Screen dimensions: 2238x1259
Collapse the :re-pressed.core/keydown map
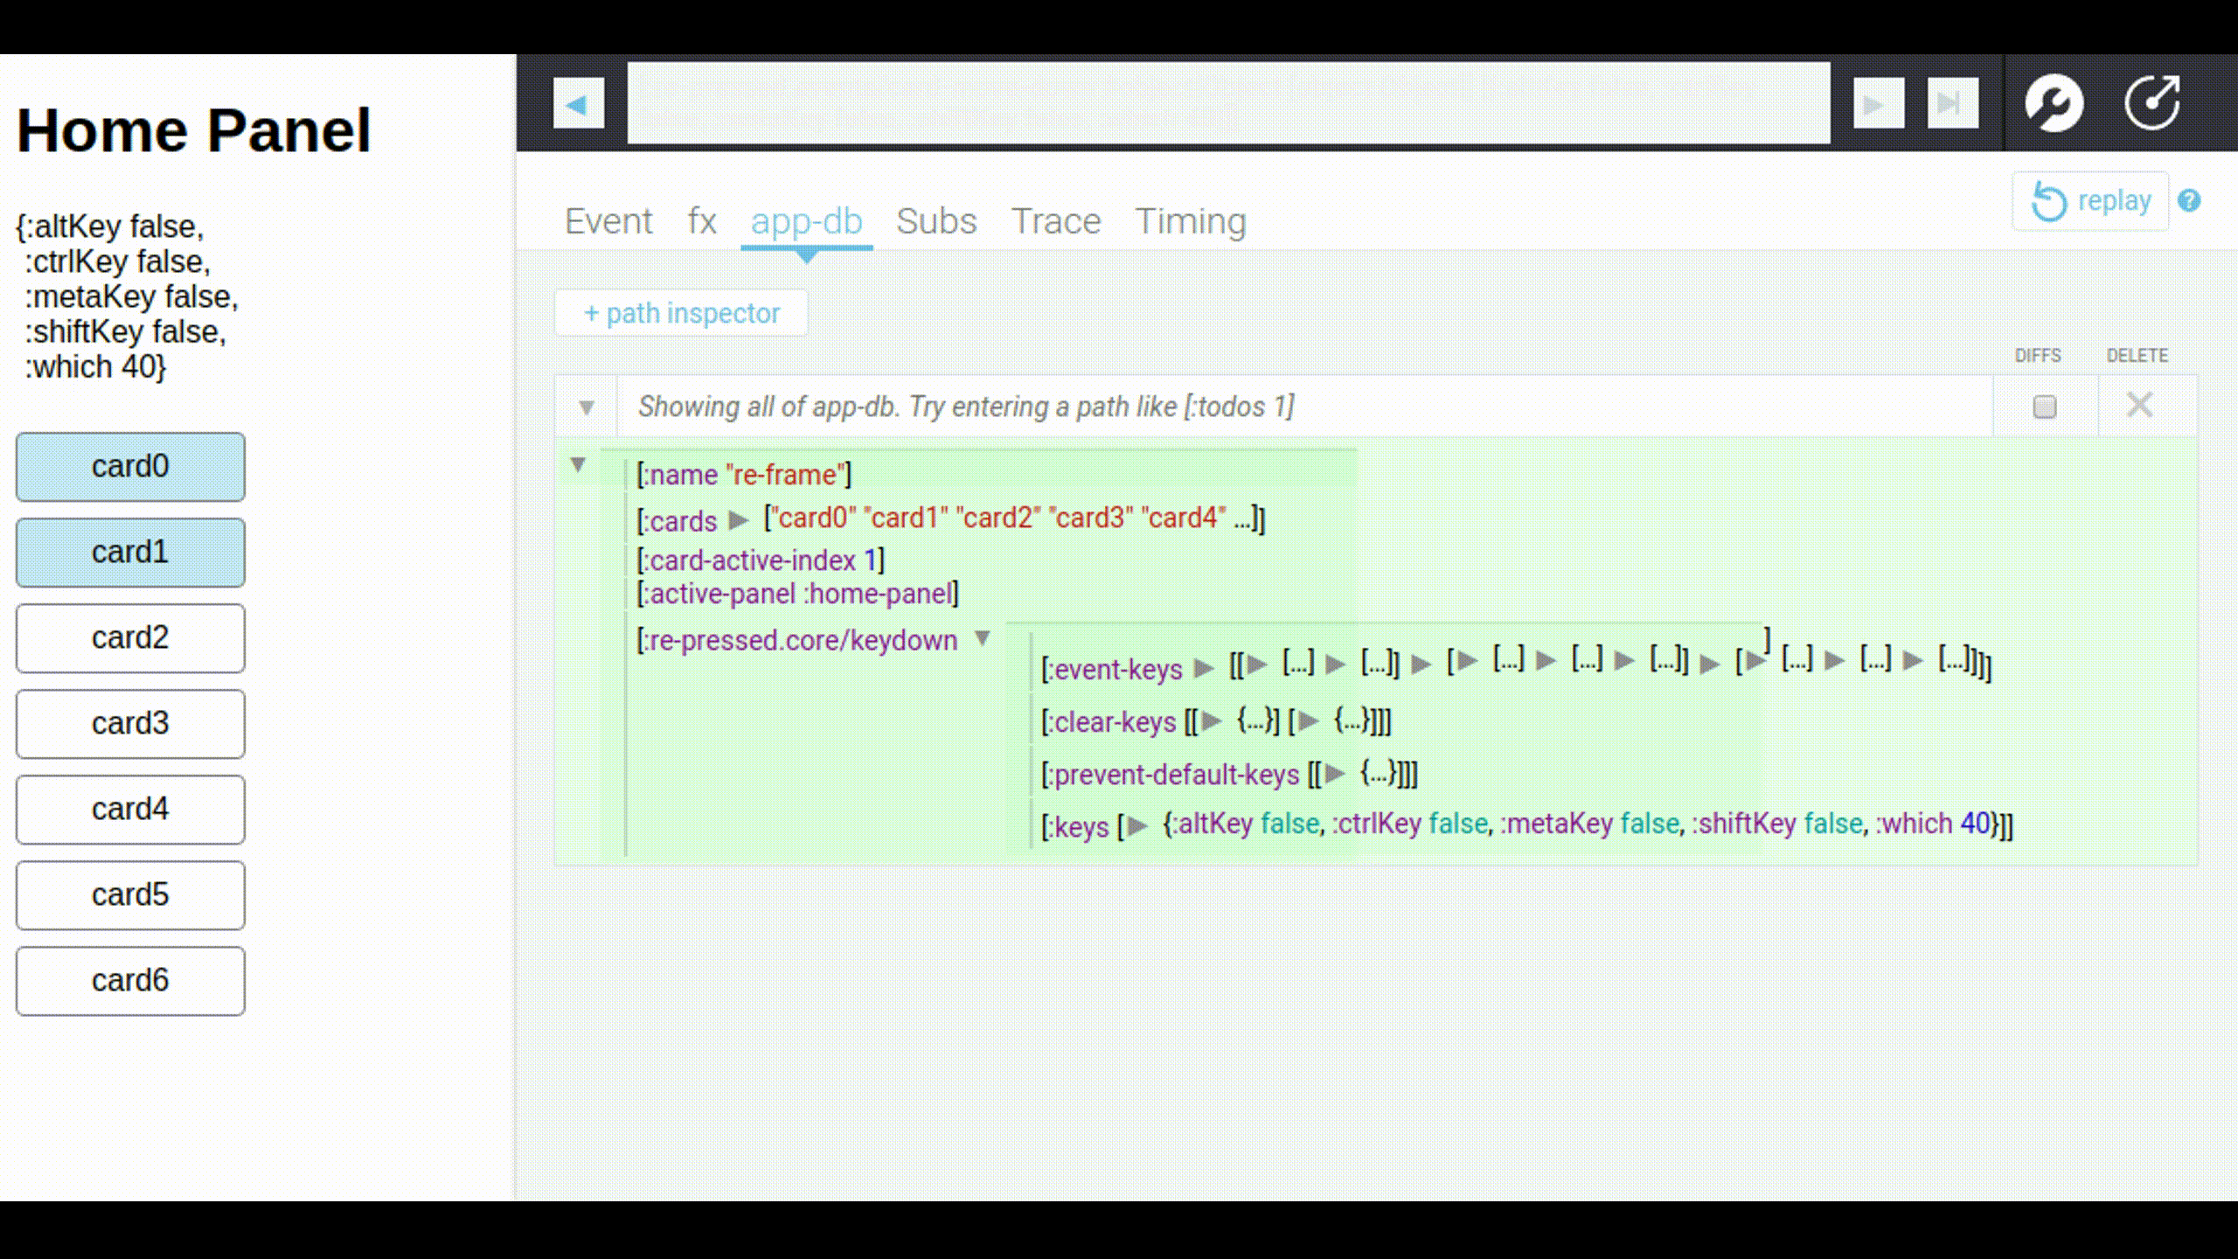[983, 639]
